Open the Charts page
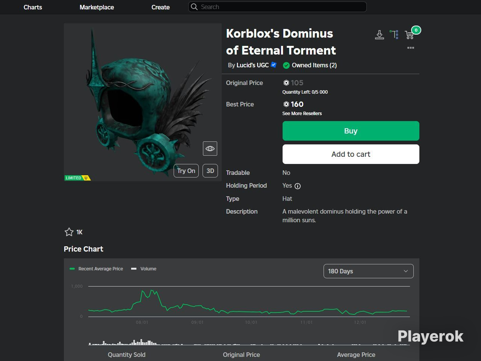The image size is (481, 361). click(x=33, y=7)
